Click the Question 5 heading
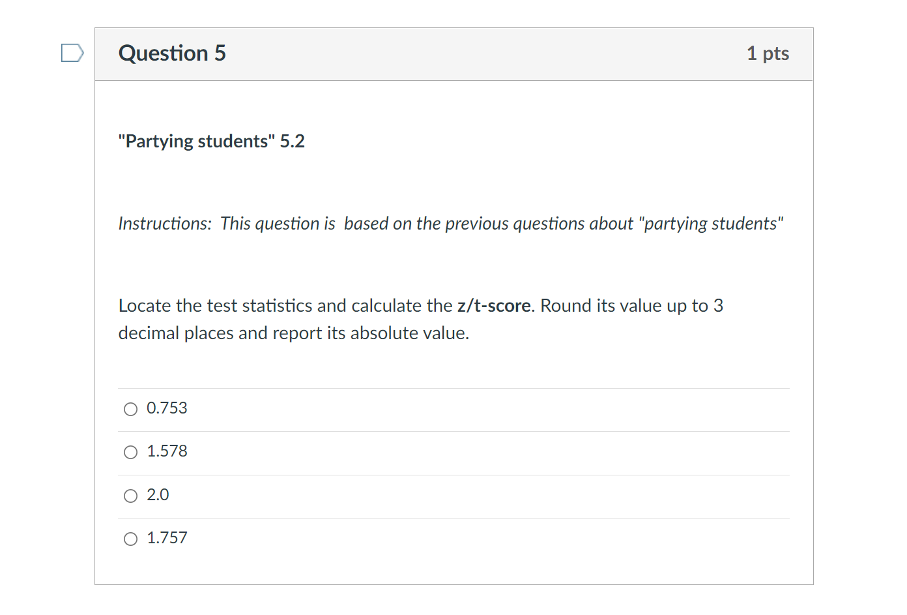This screenshot has height=615, width=907. point(172,53)
